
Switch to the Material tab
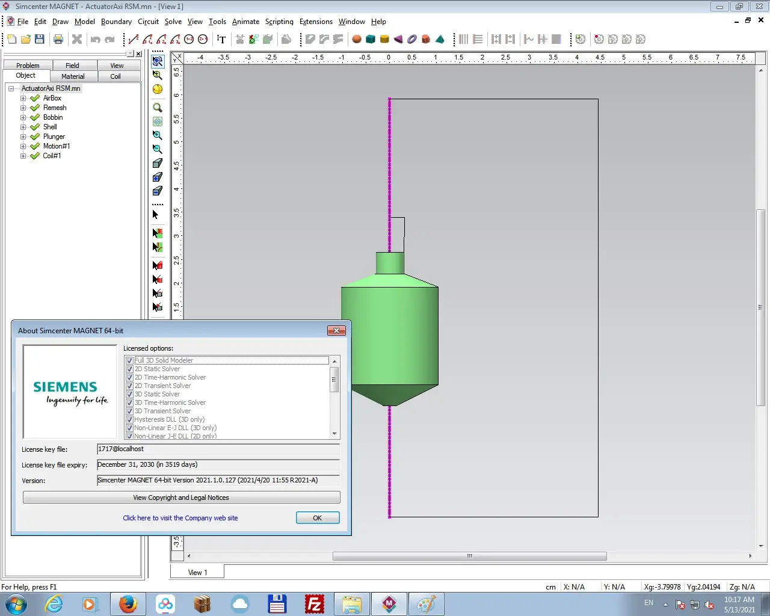tap(73, 76)
